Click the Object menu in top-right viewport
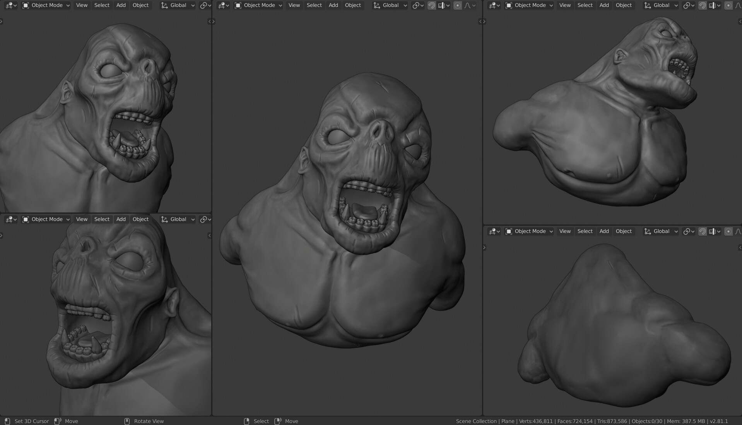This screenshot has width=742, height=425. coord(624,5)
